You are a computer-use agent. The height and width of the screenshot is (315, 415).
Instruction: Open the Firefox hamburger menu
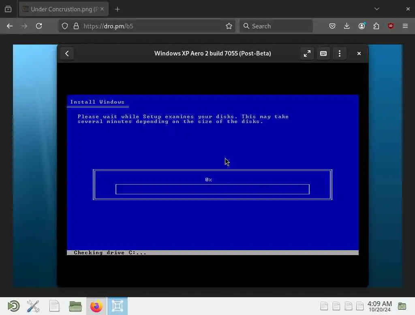[405, 26]
